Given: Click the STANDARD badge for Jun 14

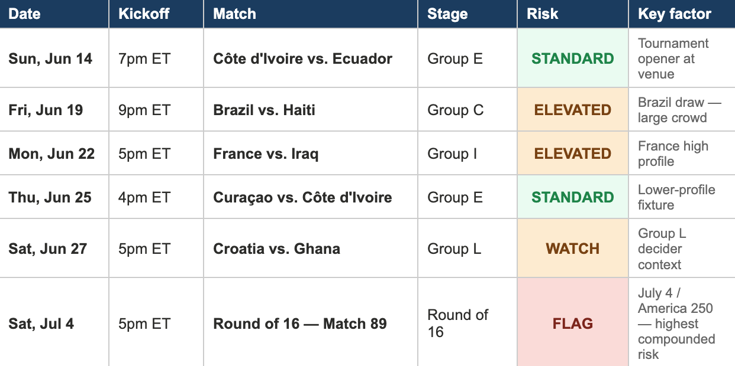Looking at the screenshot, I should pos(573,59).
